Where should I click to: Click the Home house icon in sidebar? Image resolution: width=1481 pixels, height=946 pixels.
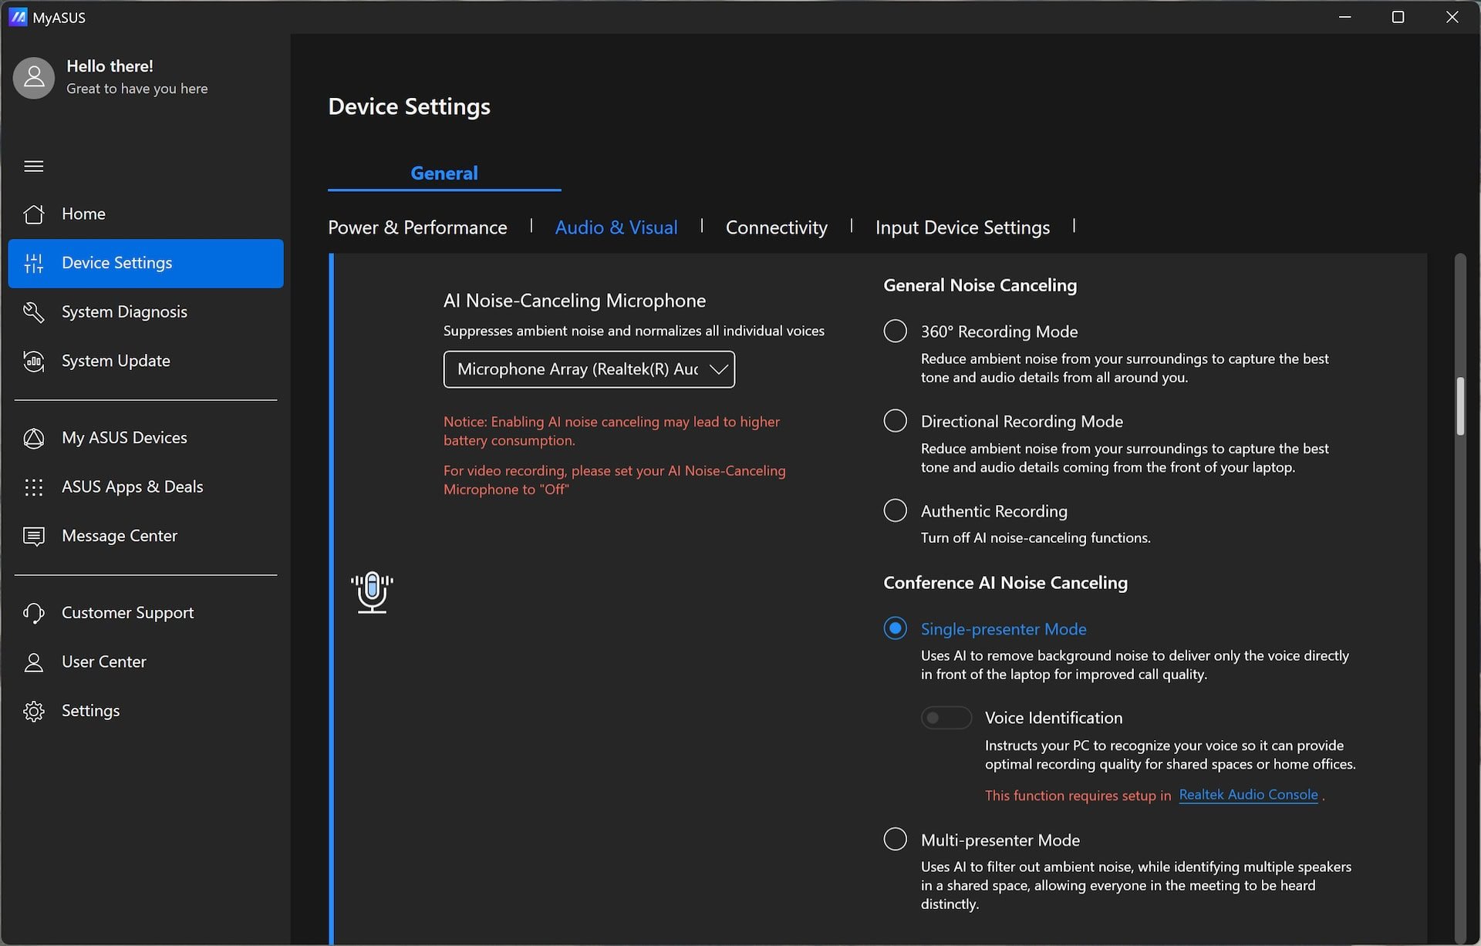click(34, 214)
